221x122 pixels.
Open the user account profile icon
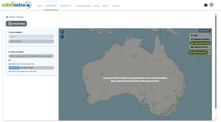[x=211, y=5]
